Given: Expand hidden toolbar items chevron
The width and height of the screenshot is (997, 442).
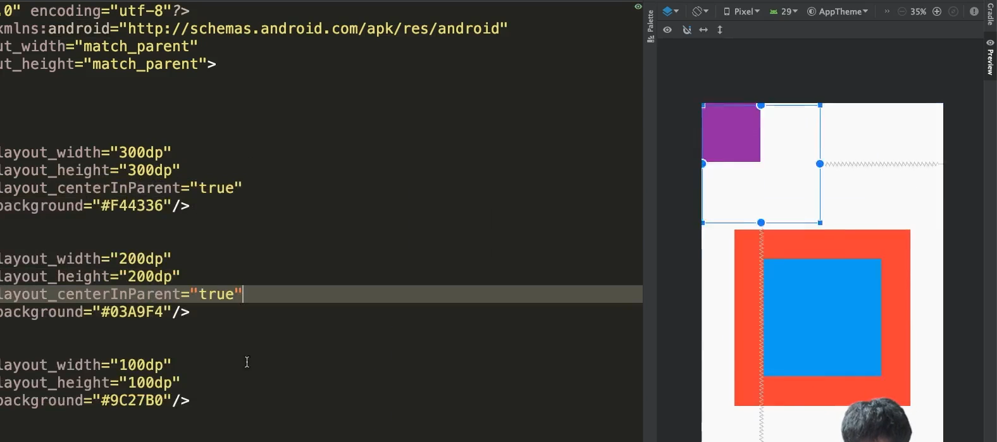Looking at the screenshot, I should [887, 11].
